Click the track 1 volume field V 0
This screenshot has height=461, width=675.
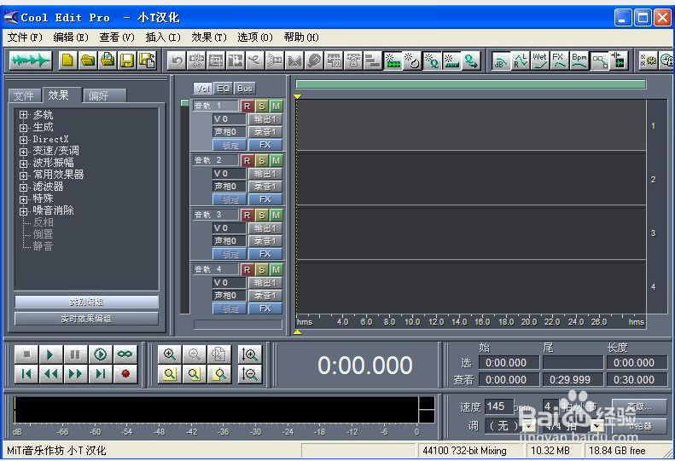tap(229, 119)
